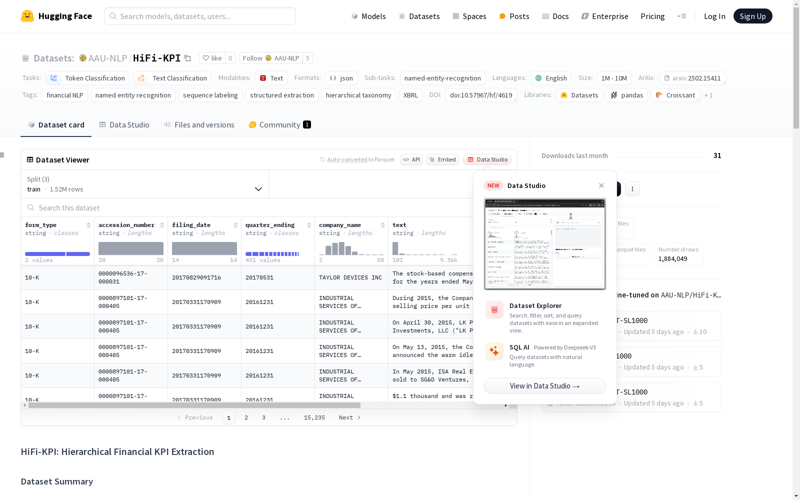Go to page 3 of the dataset
Screen dimensions: 800x500
coord(263,417)
